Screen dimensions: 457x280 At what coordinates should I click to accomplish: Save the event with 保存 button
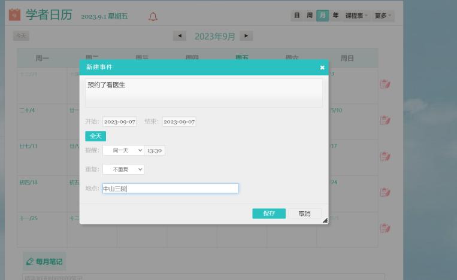[269, 214]
